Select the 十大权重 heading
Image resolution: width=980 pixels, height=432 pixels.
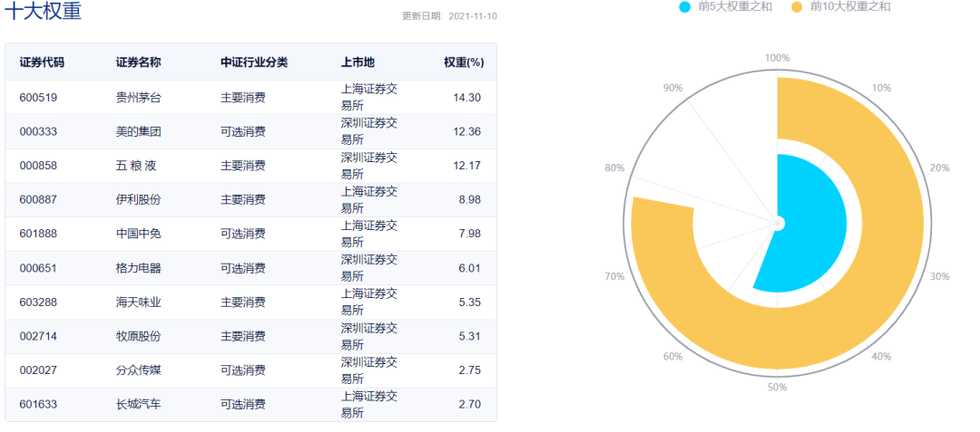pos(44,11)
